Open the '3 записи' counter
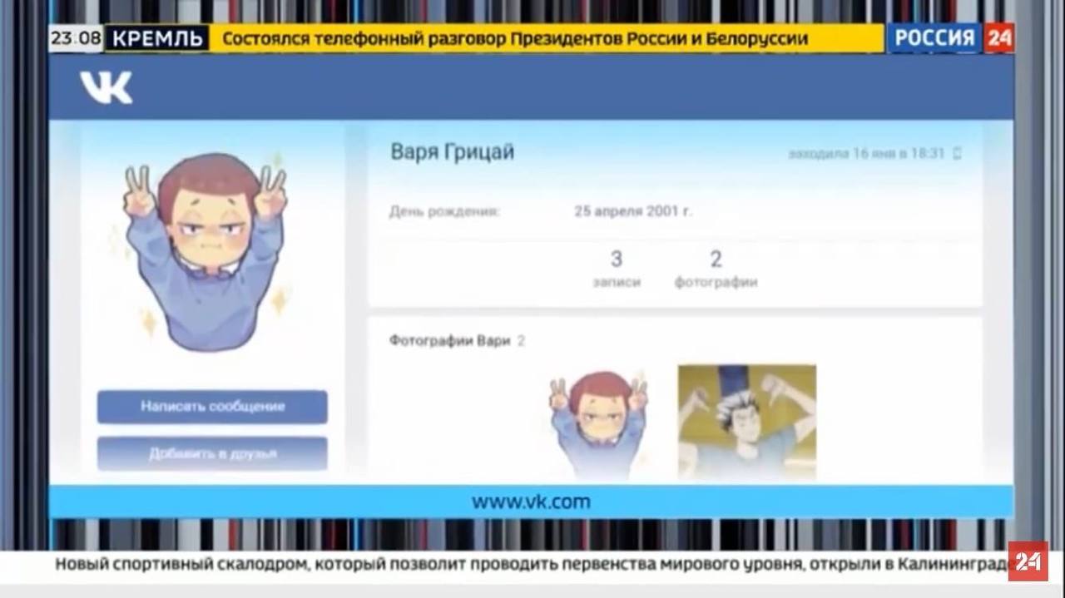The width and height of the screenshot is (1065, 598). coord(617,269)
